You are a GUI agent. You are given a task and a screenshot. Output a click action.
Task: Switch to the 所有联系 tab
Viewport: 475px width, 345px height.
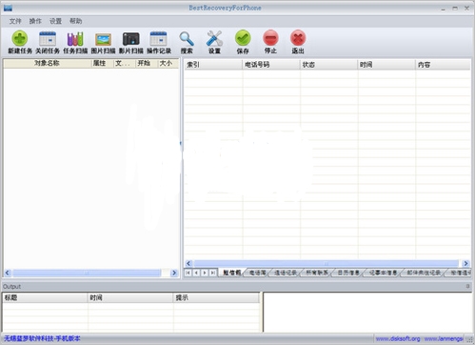317,273
